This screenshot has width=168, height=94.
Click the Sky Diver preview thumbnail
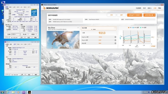click(63, 40)
